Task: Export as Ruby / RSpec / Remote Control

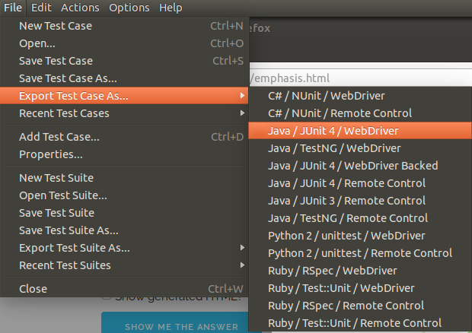Action: pyautogui.click(x=360, y=305)
